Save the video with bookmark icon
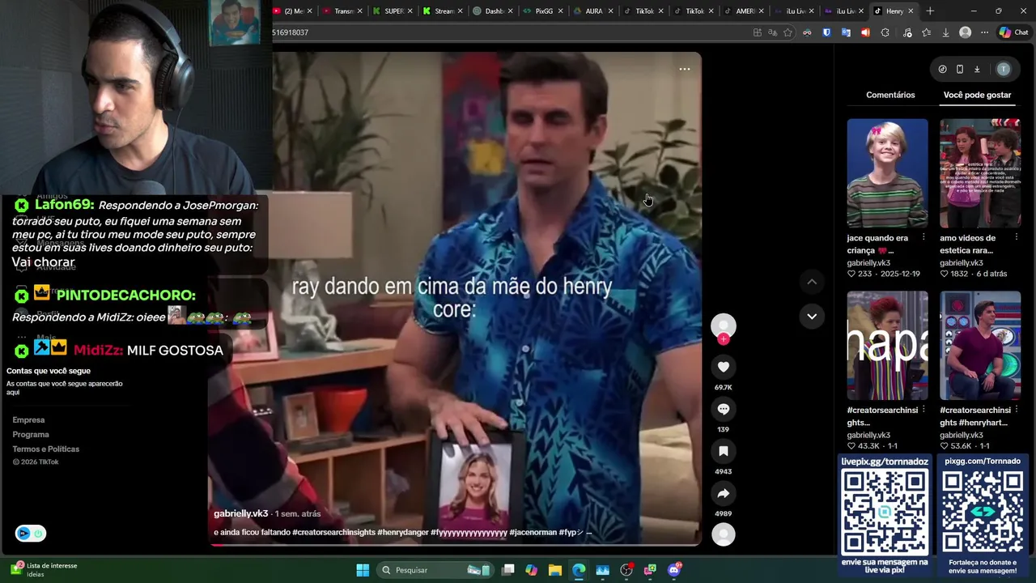This screenshot has width=1036, height=583. tap(724, 451)
